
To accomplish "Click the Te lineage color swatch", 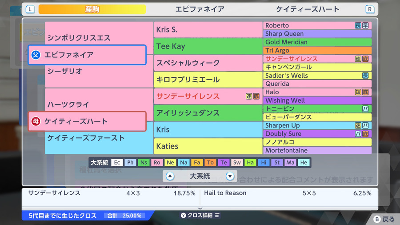I will pyautogui.click(x=224, y=162).
